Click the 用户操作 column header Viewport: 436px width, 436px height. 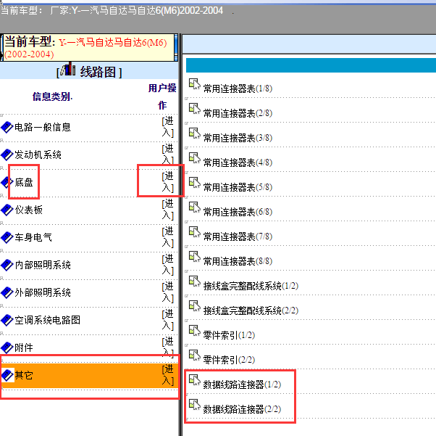click(162, 96)
